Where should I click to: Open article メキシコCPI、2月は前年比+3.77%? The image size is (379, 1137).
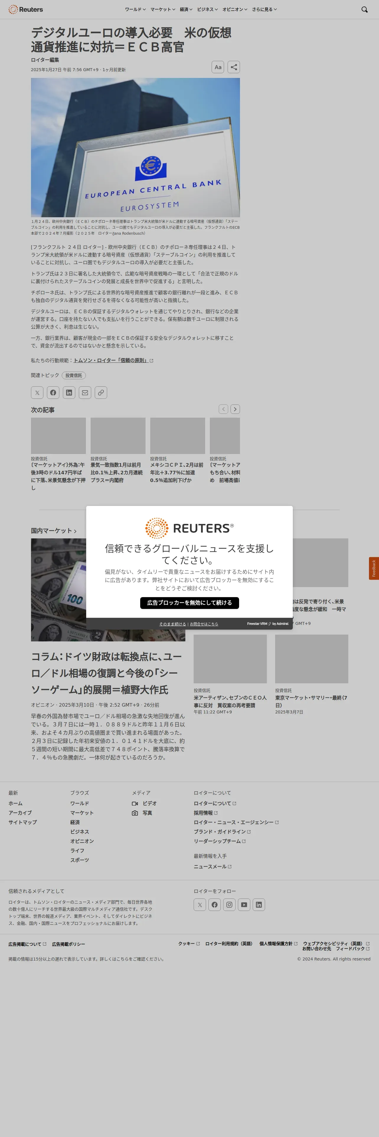pos(177,472)
